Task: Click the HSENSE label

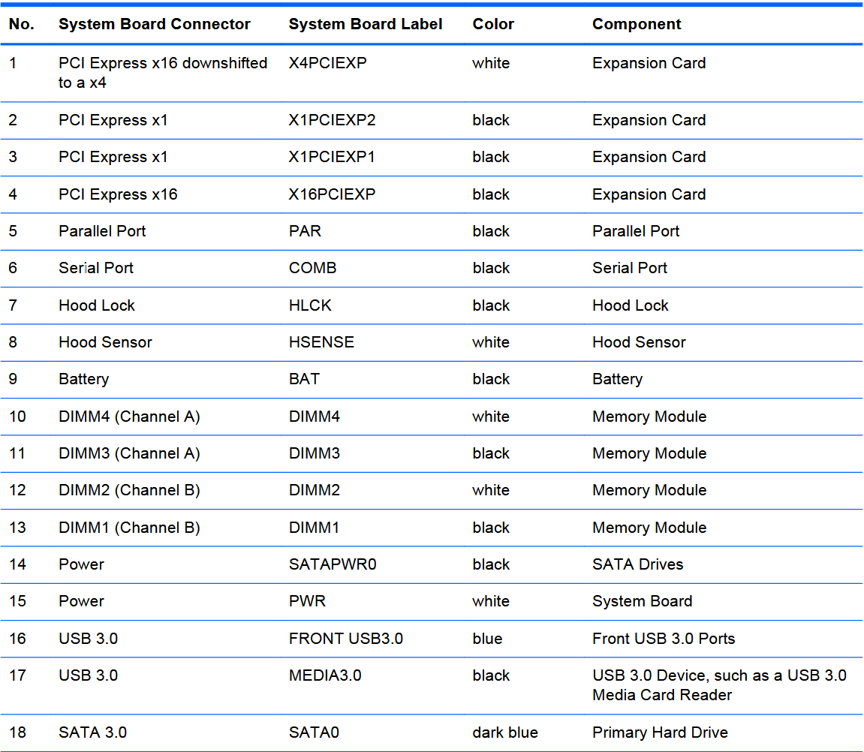Action: click(321, 343)
